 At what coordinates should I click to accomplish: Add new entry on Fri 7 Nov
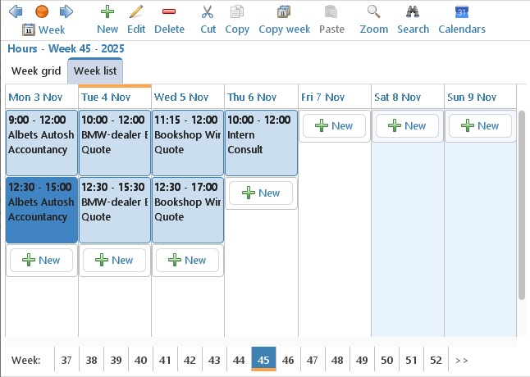(334, 126)
